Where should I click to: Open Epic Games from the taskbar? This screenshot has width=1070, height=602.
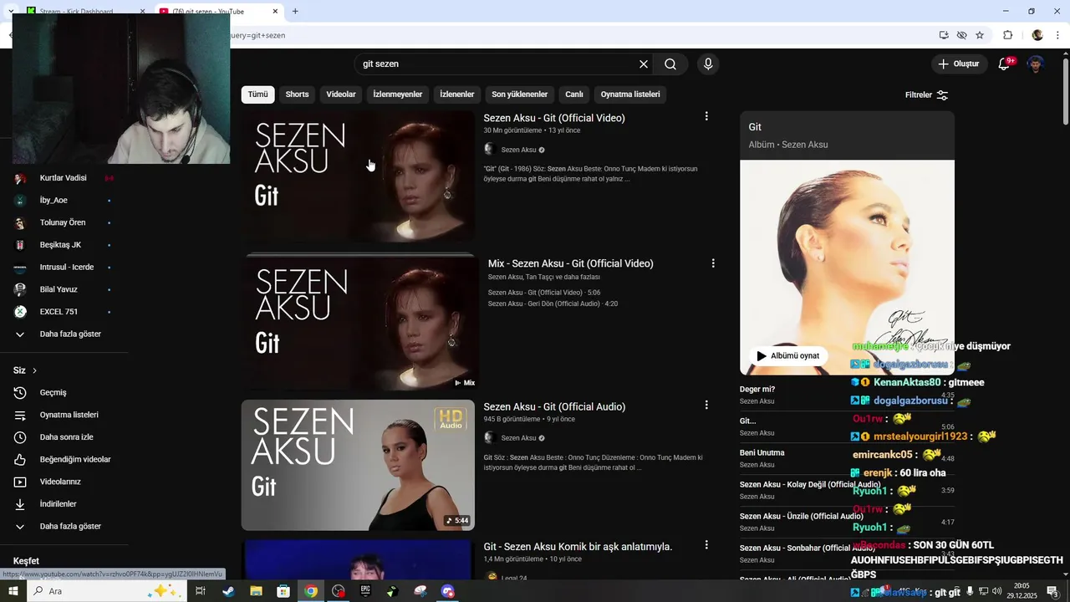click(x=365, y=591)
